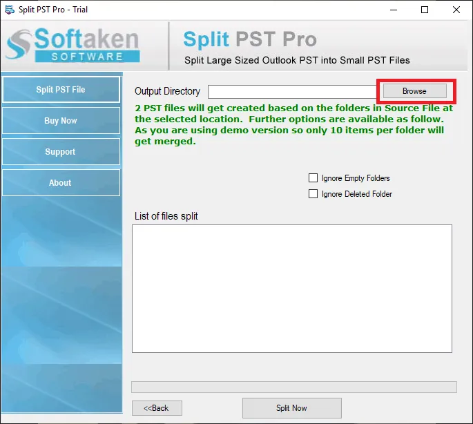Tick the Ignore Deleted Folder checkbox
The image size is (473, 424).
[x=313, y=194]
